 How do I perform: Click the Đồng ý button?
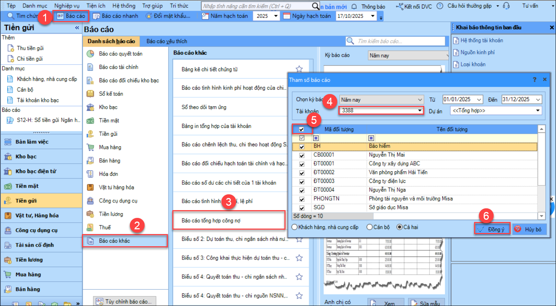[x=492, y=229]
